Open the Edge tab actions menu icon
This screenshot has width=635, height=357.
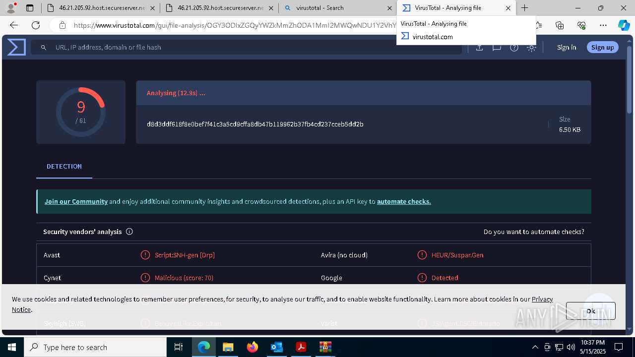(x=30, y=8)
